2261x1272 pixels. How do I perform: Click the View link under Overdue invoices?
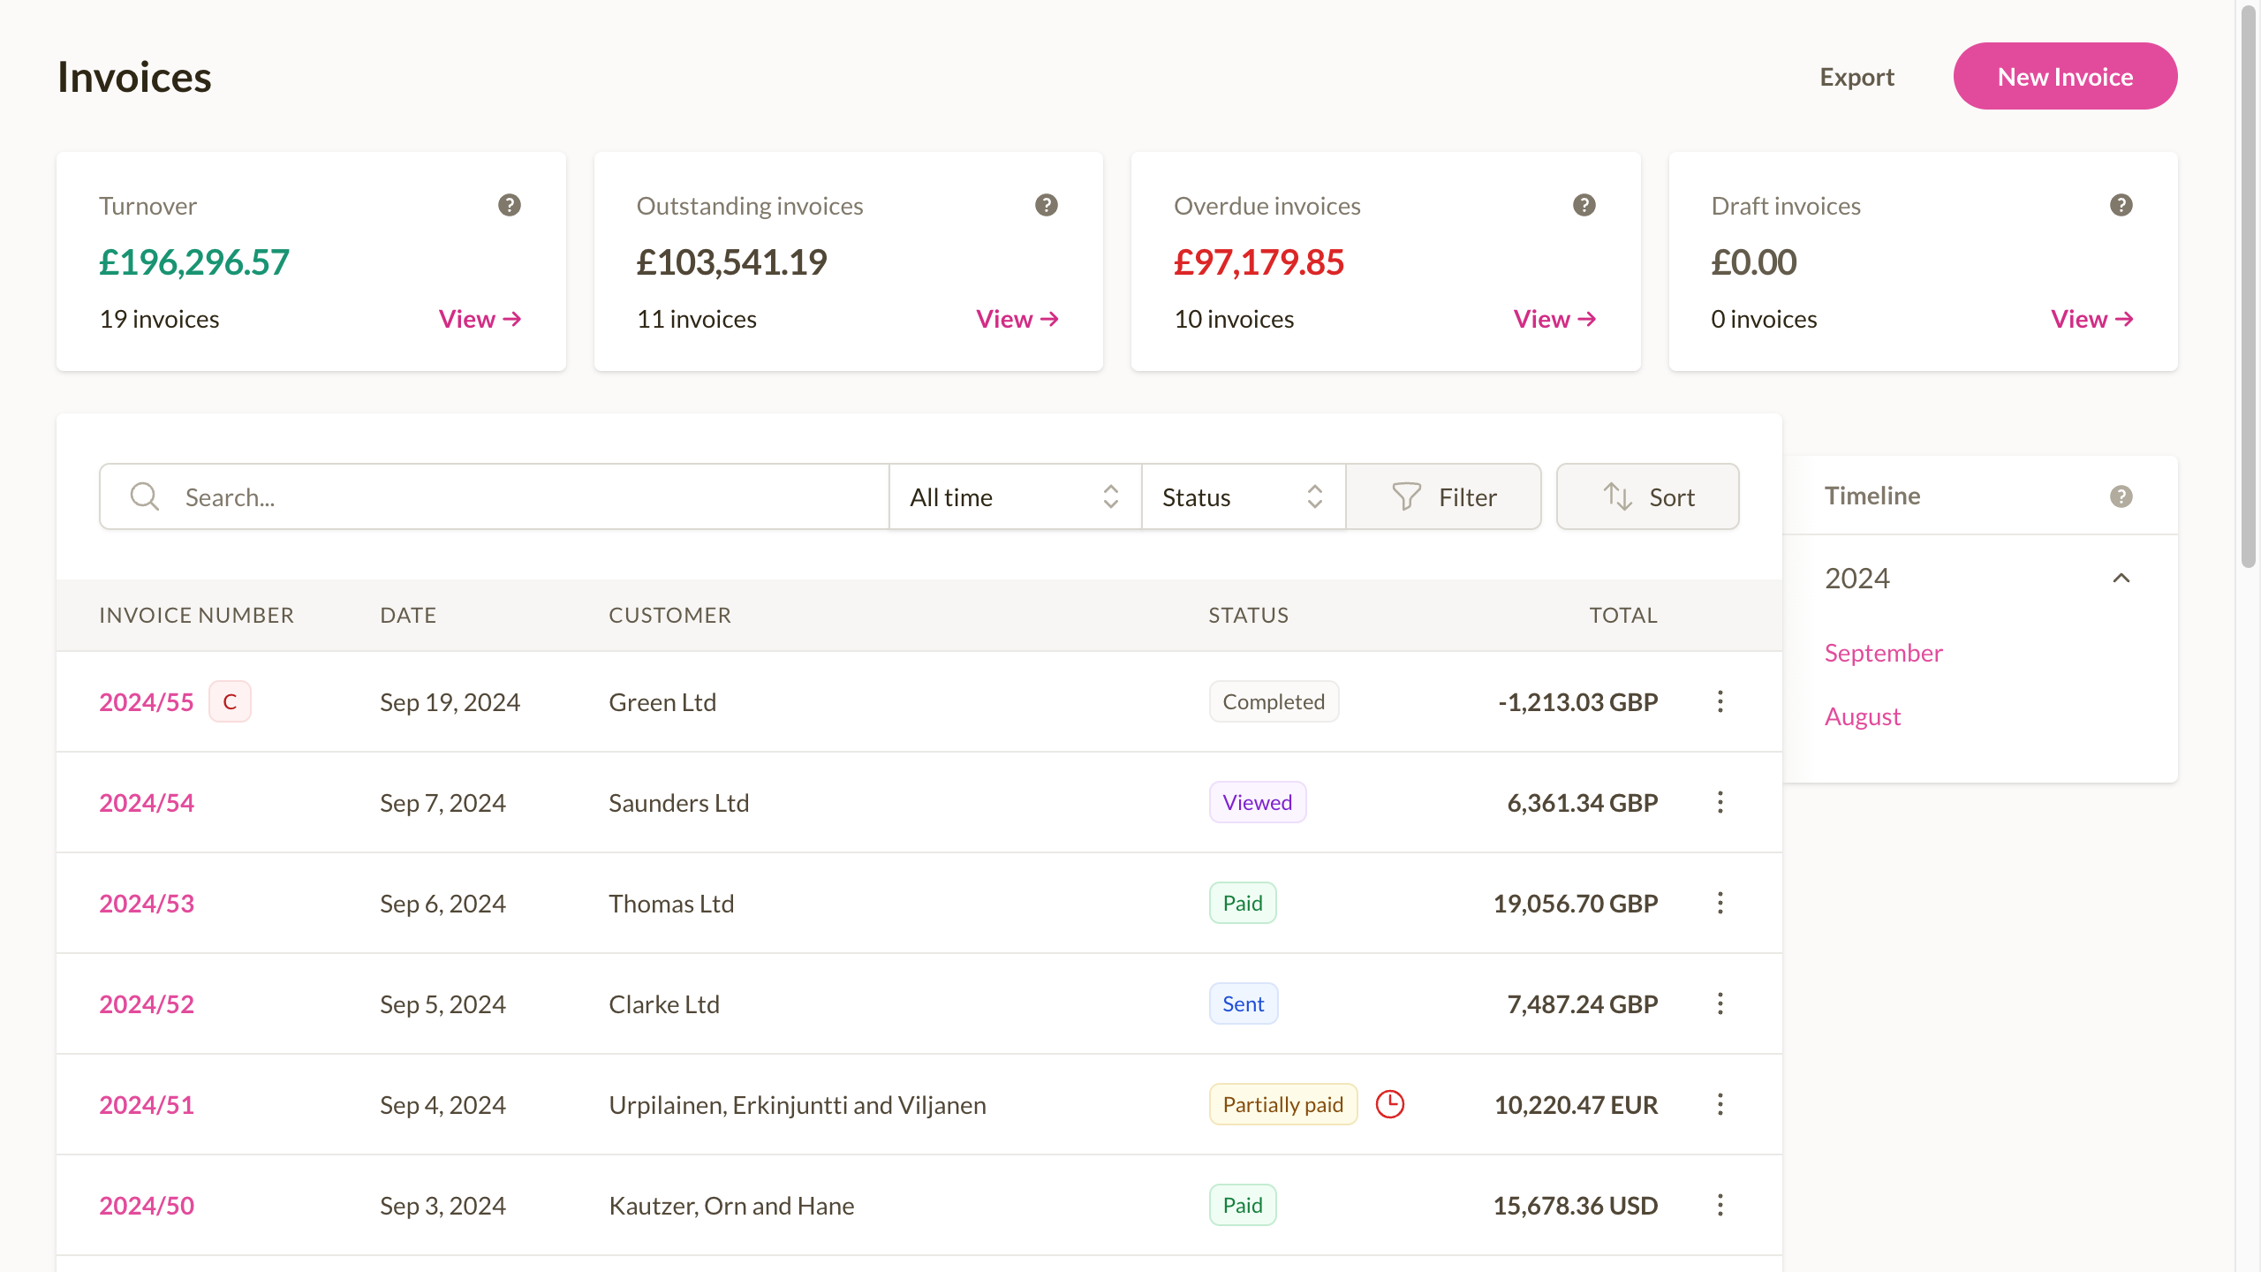1554,317
